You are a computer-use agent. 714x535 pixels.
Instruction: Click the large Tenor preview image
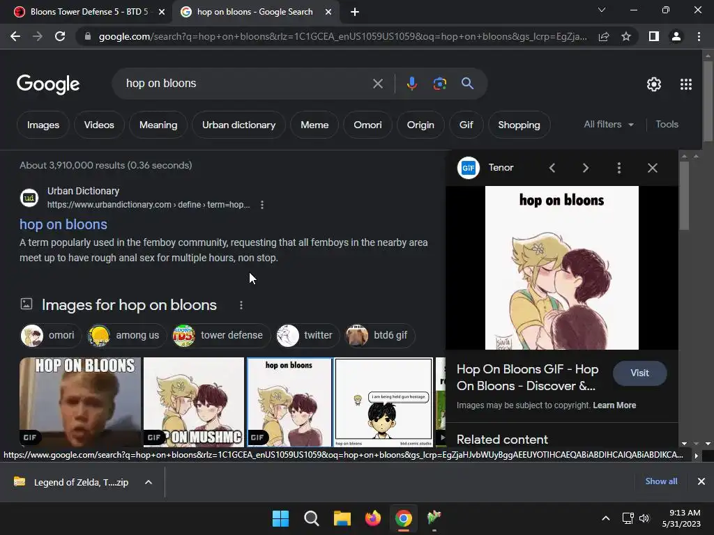click(561, 268)
